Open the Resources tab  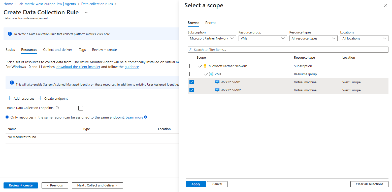tap(29, 50)
